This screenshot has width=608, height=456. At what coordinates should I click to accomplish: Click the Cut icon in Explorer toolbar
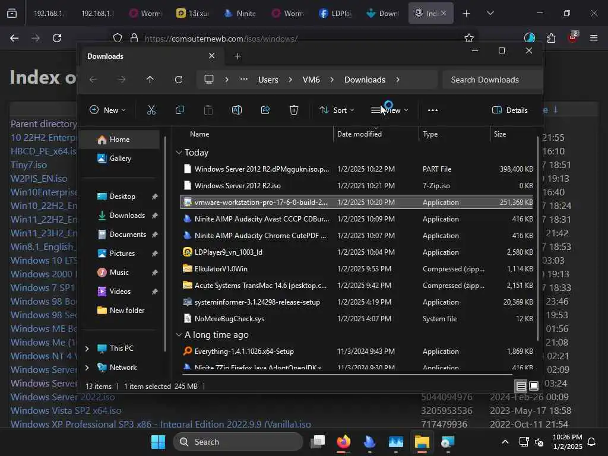[151, 110]
